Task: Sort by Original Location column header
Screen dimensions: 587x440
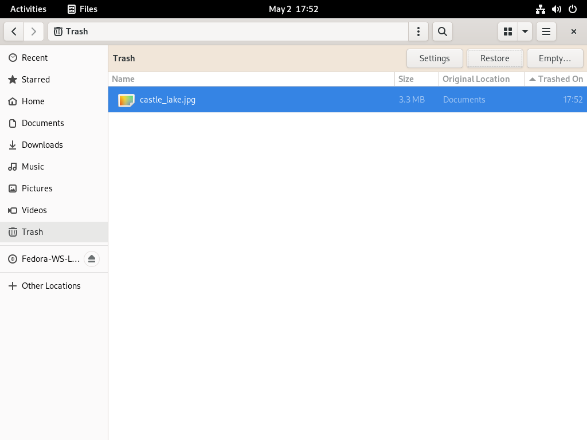Action: pyautogui.click(x=482, y=79)
